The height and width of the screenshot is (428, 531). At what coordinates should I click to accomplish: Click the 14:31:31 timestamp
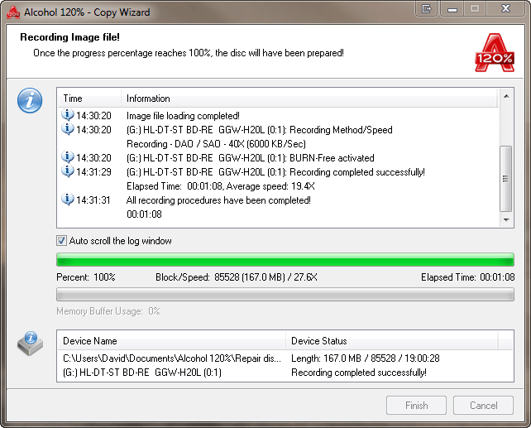pyautogui.click(x=93, y=200)
